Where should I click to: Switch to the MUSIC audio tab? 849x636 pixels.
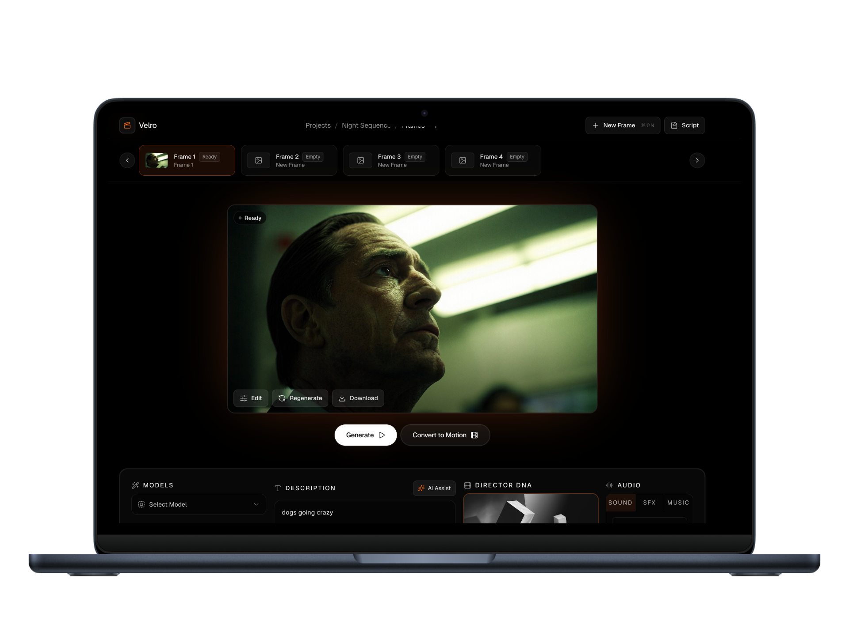tap(678, 503)
